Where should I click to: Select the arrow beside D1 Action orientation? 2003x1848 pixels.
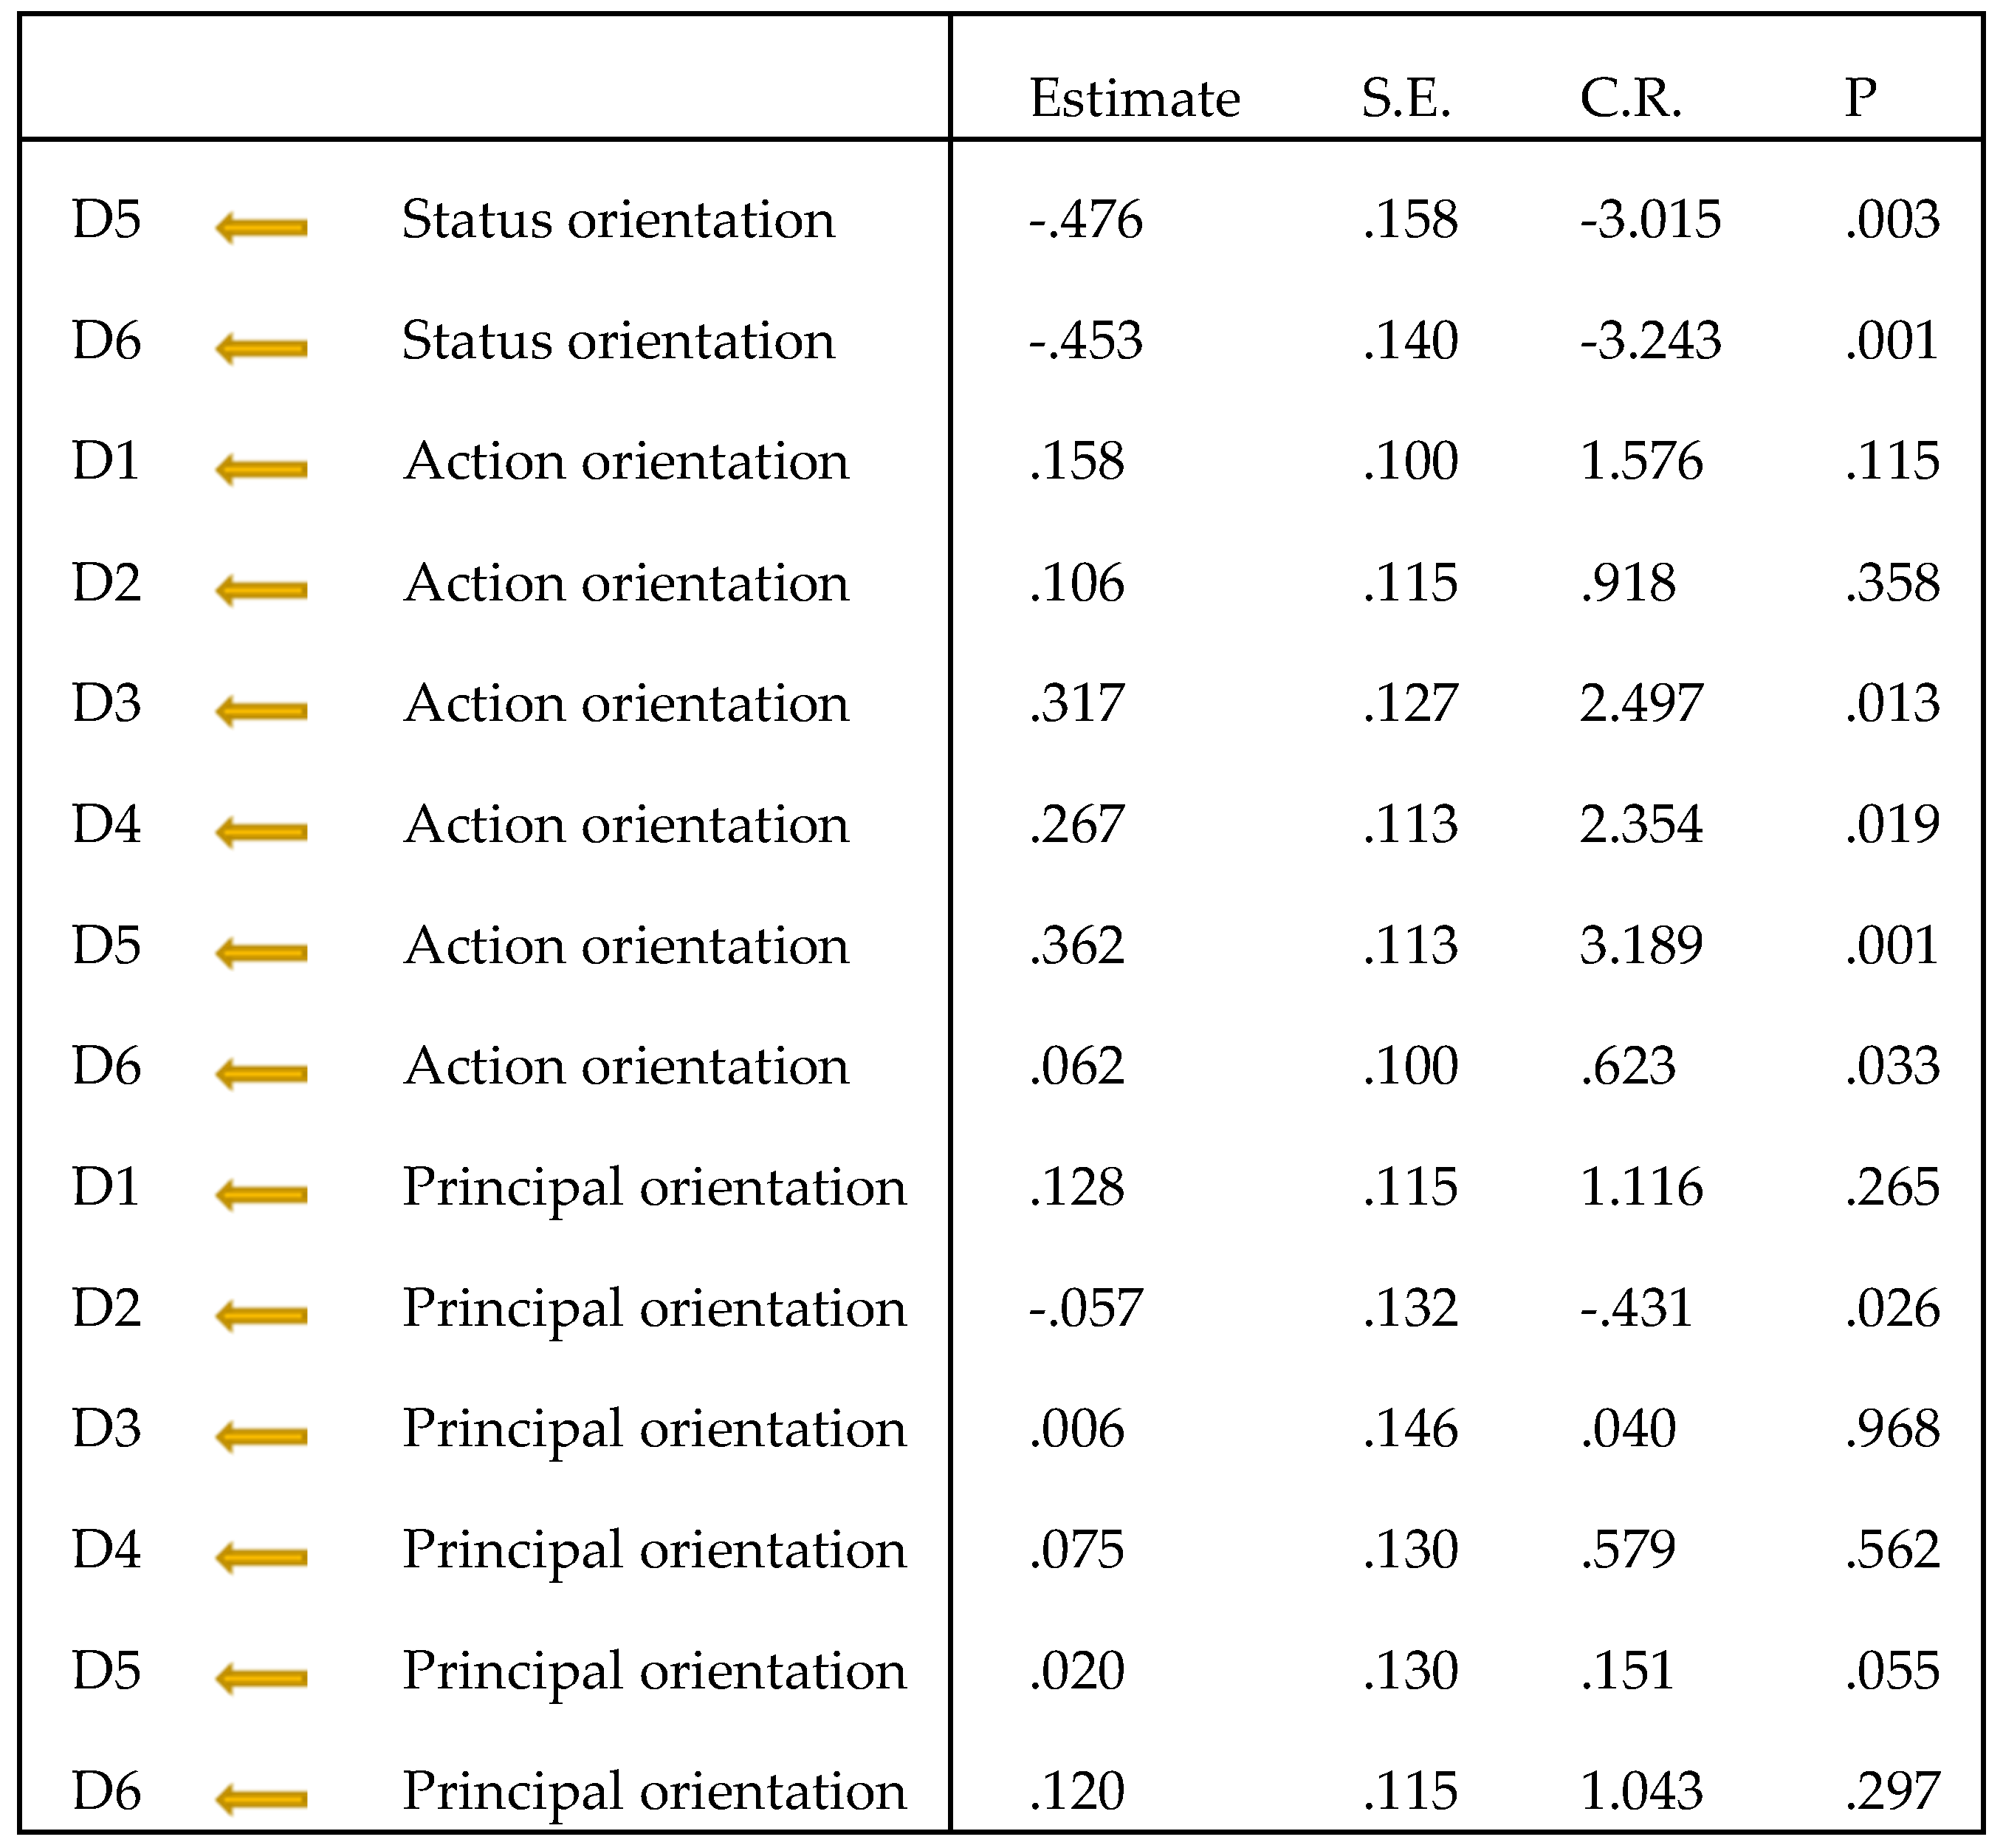(x=261, y=470)
